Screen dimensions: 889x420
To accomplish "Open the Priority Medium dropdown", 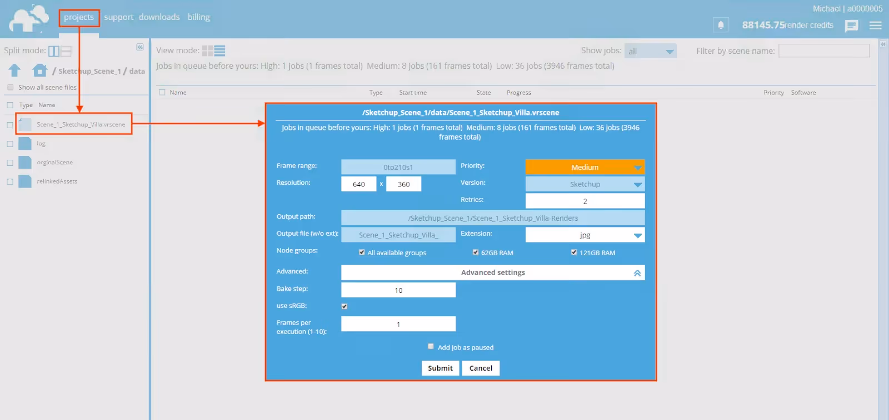I will (585, 167).
